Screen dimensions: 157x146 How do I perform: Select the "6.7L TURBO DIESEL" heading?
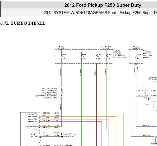23,23
